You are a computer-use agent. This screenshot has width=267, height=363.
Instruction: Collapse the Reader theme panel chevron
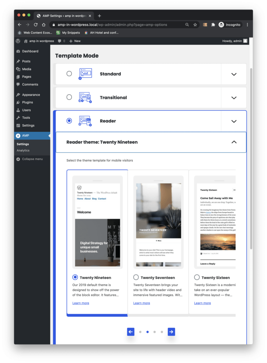click(234, 142)
